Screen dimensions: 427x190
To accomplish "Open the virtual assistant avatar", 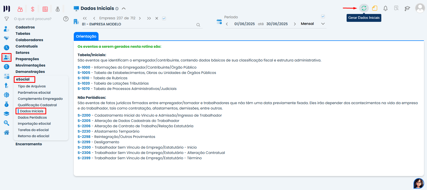I will [x=418, y=183].
